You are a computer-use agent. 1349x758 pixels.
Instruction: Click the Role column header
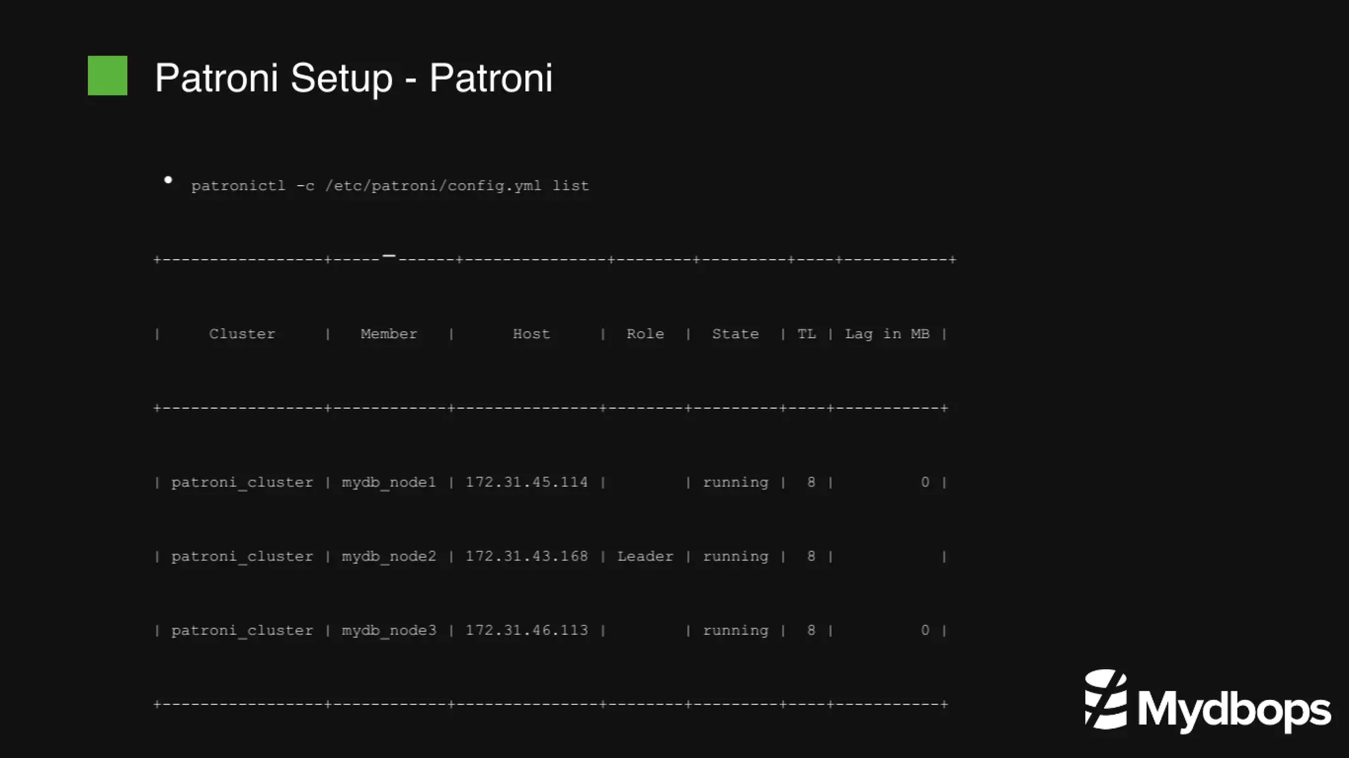[646, 334]
